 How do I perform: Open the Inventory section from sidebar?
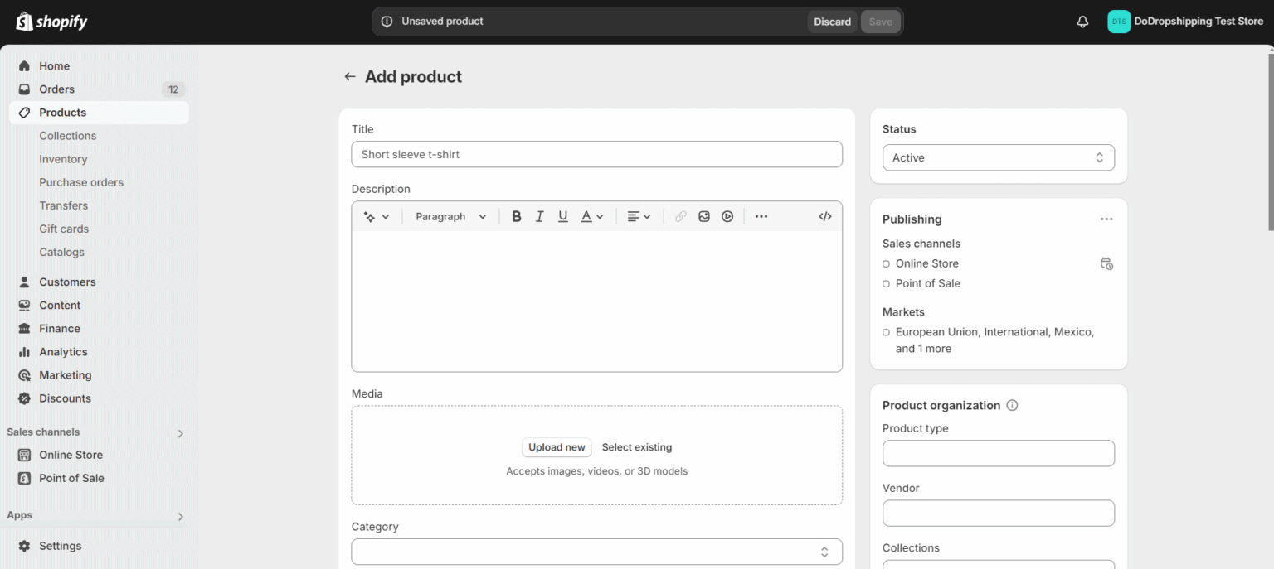pyautogui.click(x=63, y=159)
